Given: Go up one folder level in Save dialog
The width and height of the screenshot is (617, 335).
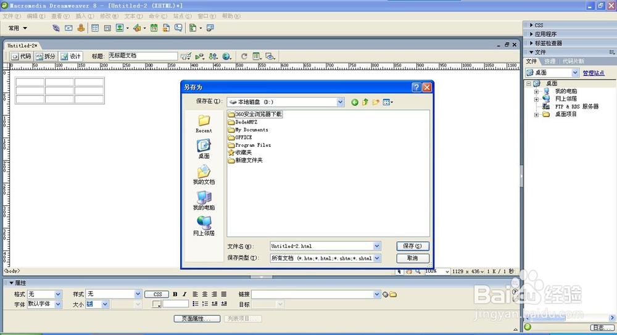Looking at the screenshot, I should [x=365, y=102].
